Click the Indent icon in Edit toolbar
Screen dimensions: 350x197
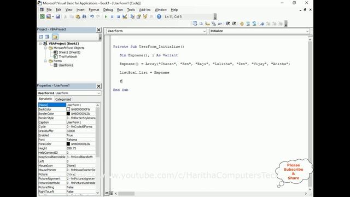tap(227, 24)
